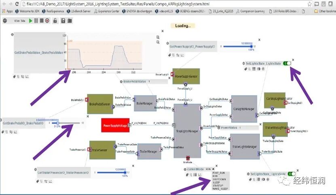Click eye icon under lower SetLightsState widget
Image resolution: width=336 pixels, height=195 pixels.
pyautogui.click(x=263, y=179)
